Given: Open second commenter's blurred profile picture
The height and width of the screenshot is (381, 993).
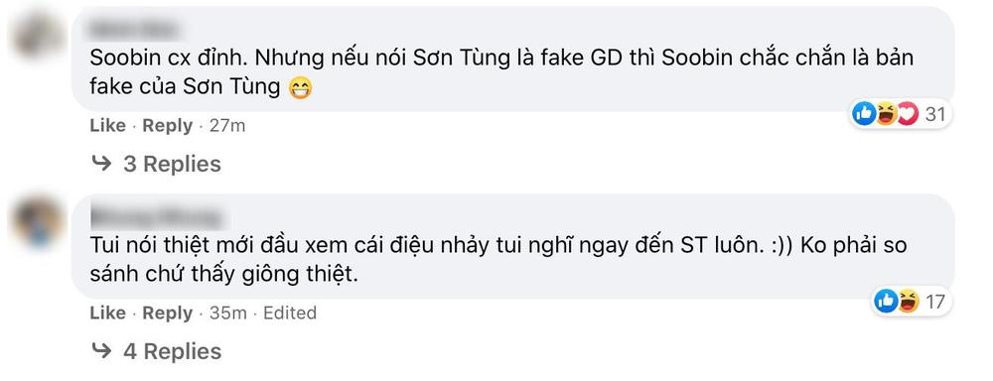Looking at the screenshot, I should click(38, 221).
